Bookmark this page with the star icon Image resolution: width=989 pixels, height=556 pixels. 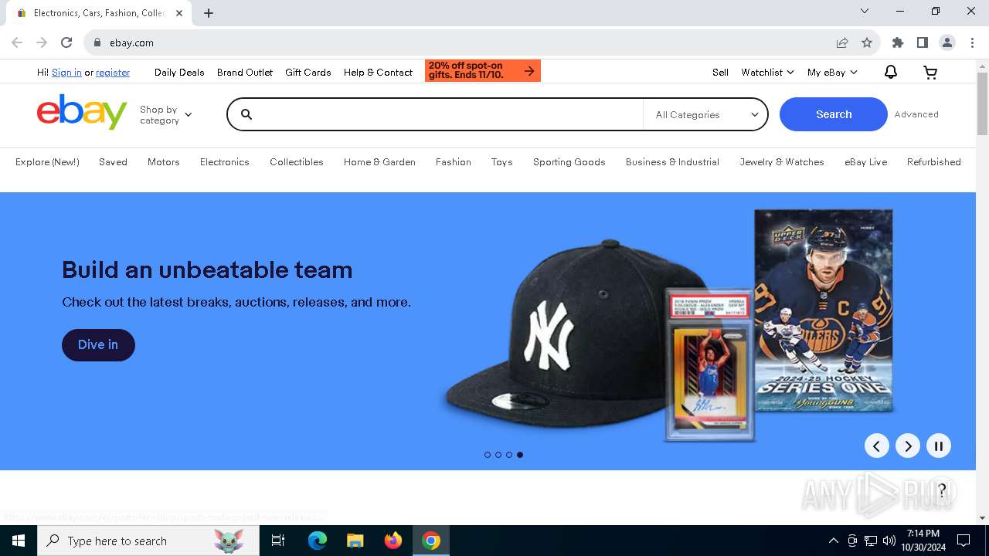[867, 42]
